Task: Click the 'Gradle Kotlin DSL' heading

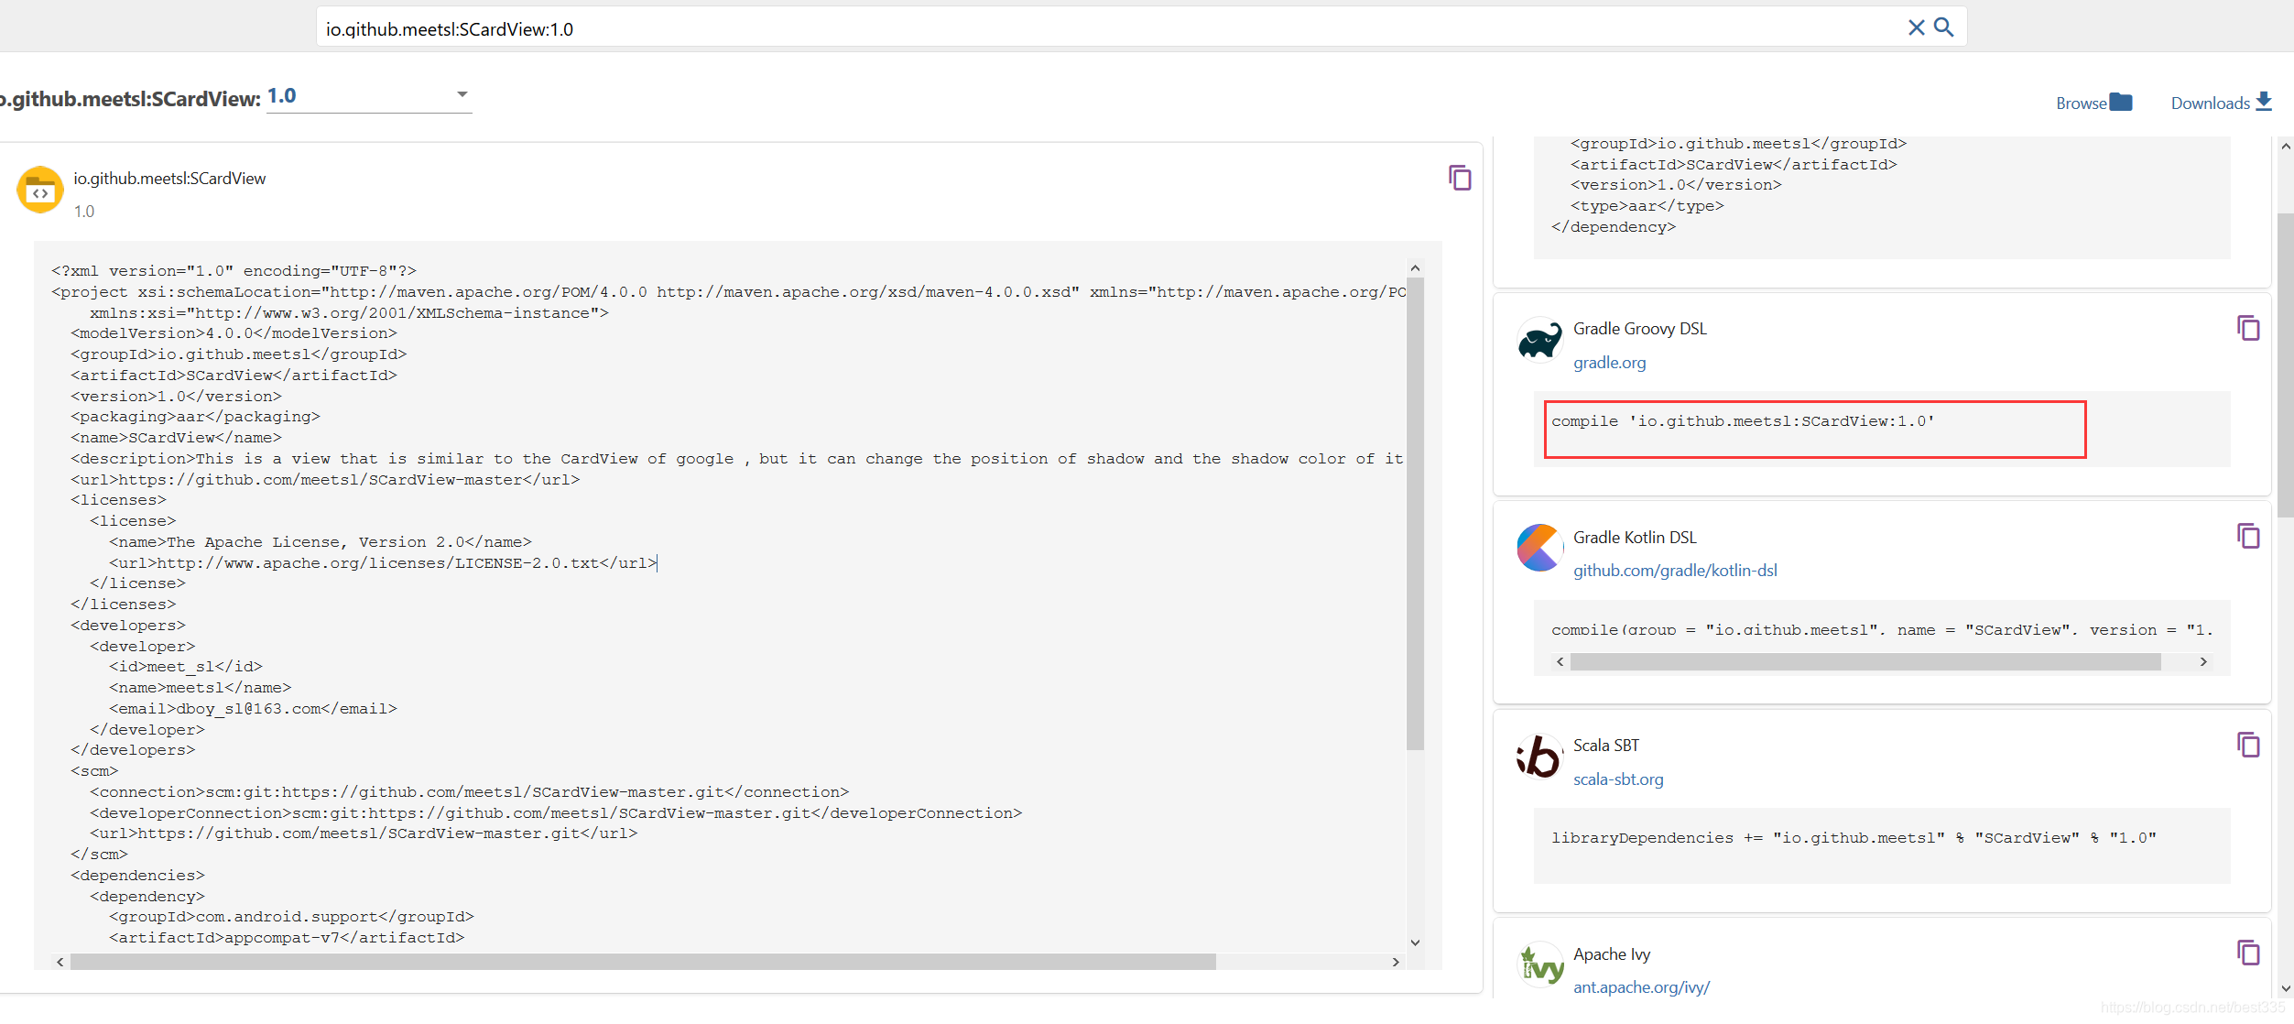Action: (1635, 538)
